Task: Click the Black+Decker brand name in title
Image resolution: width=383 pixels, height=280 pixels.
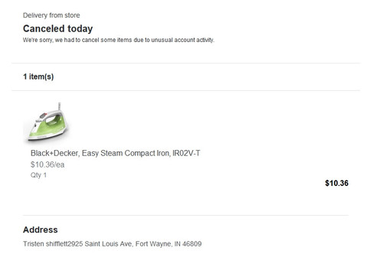Action: coord(54,153)
